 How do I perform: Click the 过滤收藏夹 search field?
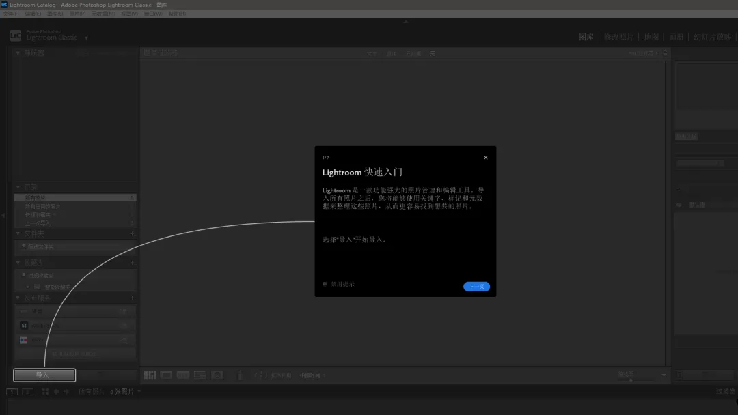tap(77, 275)
